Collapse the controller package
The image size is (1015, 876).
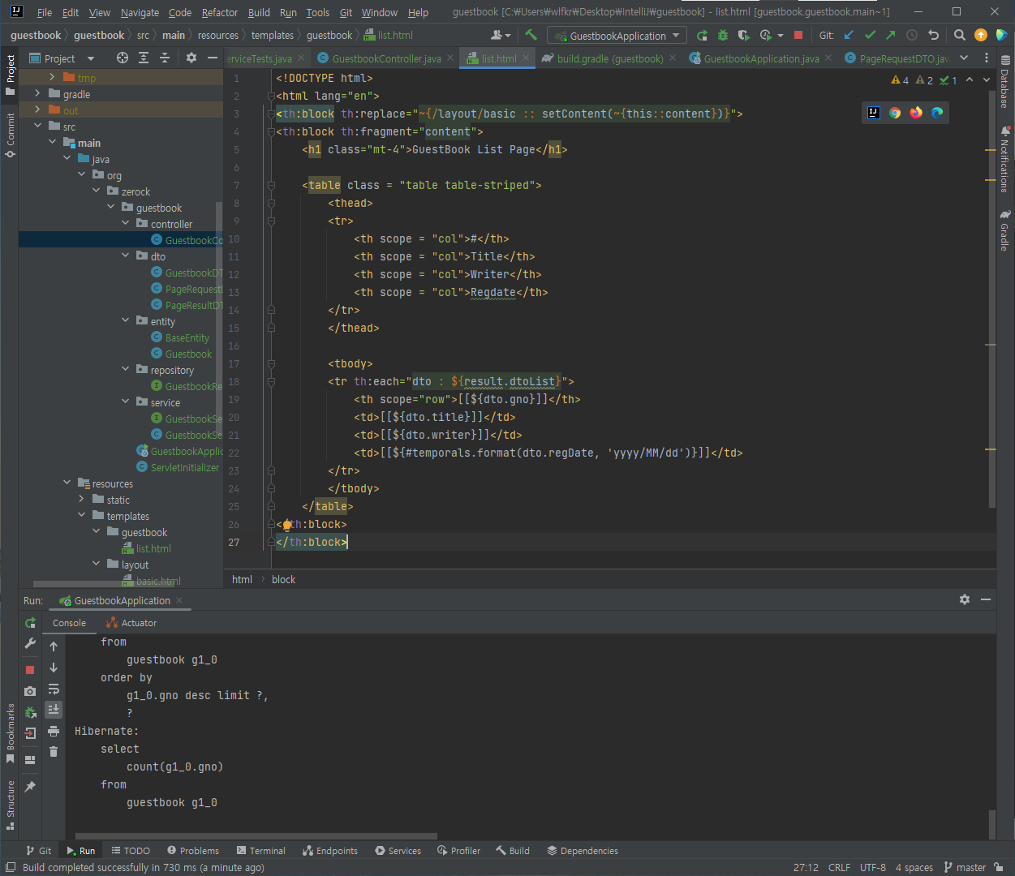coord(125,224)
